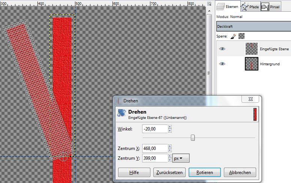Click the rotate tool icon in Drehen dialog

(x=121, y=114)
